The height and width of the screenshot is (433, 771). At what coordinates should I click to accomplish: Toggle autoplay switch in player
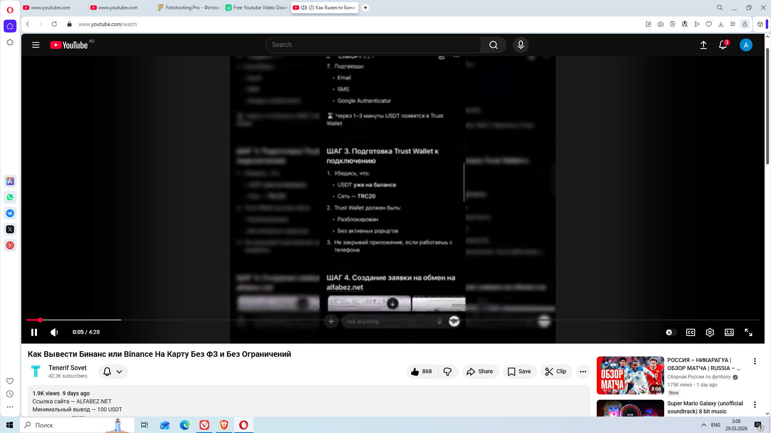tap(671, 332)
